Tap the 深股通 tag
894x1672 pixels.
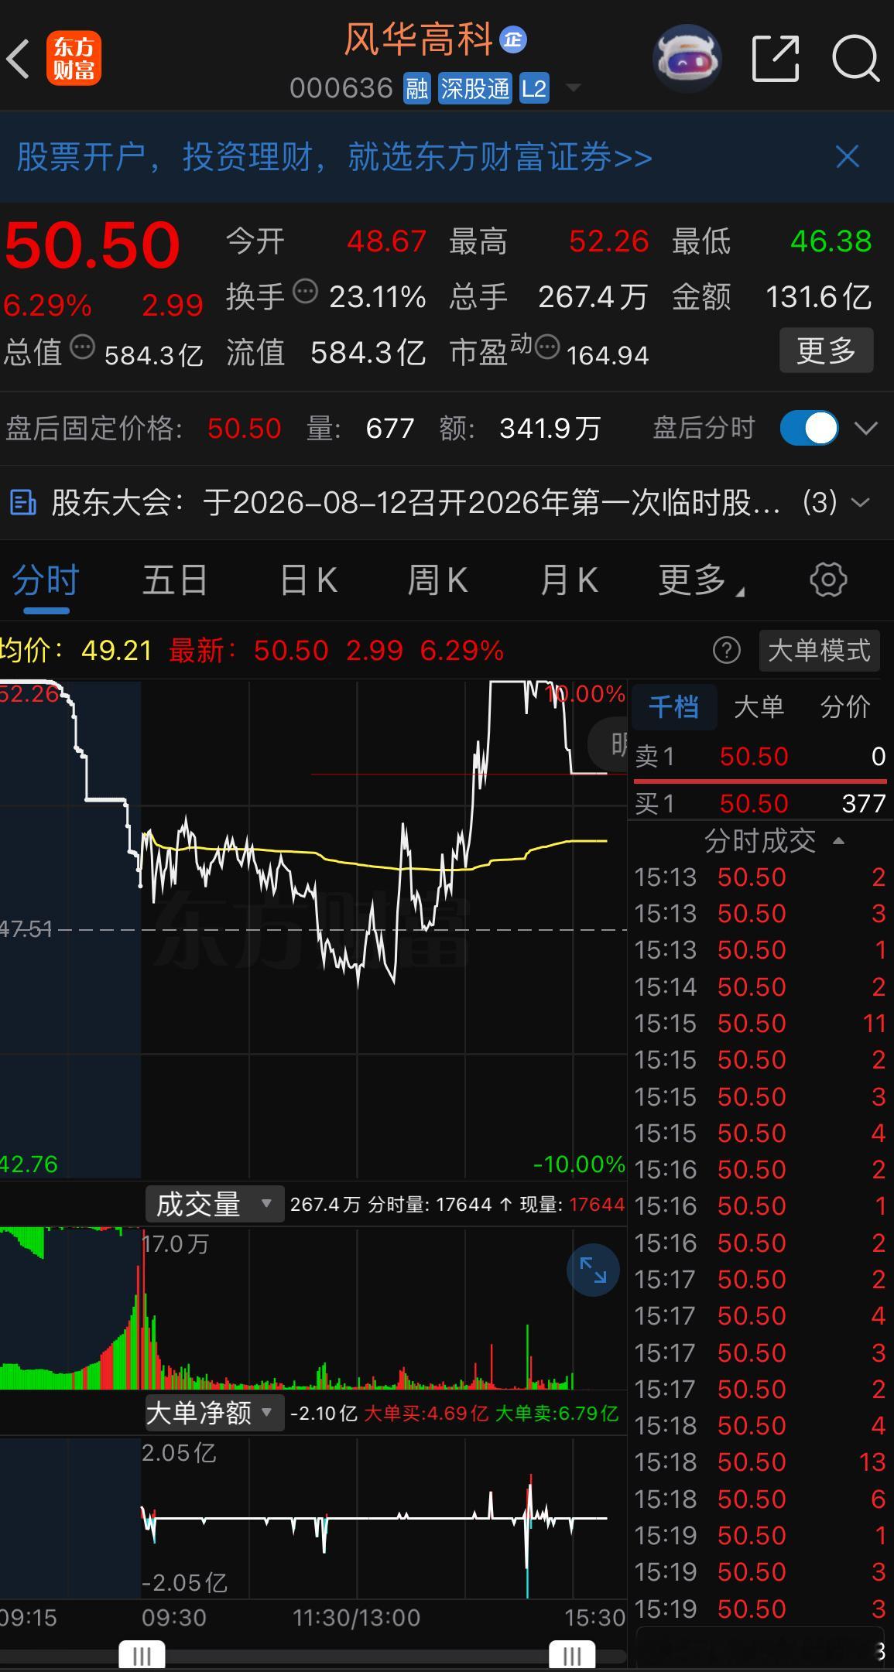pyautogui.click(x=475, y=89)
